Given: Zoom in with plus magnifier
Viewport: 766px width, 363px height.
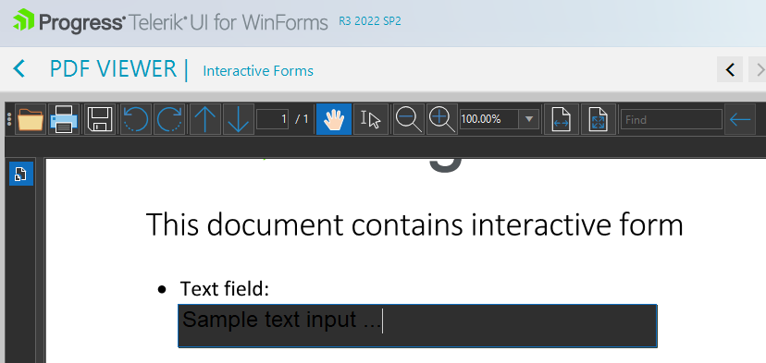Looking at the screenshot, I should click(x=442, y=119).
